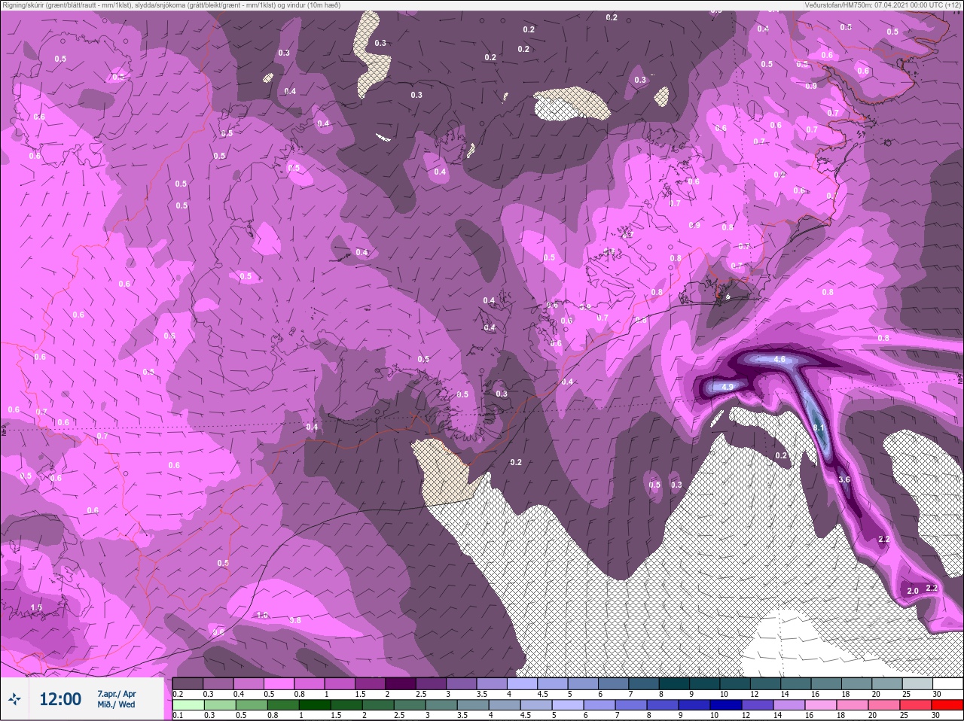Screen dimensions: 964x721
Task: Click the 'Mið./ Wed' weekday text
Action: [x=116, y=704]
